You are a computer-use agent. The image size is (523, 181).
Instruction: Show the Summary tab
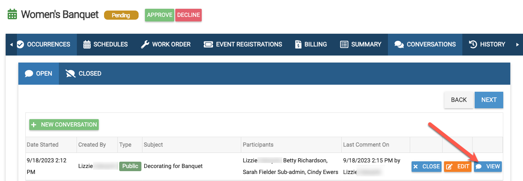360,45
